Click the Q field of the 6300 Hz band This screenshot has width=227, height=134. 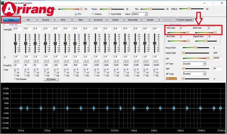pos(137,57)
